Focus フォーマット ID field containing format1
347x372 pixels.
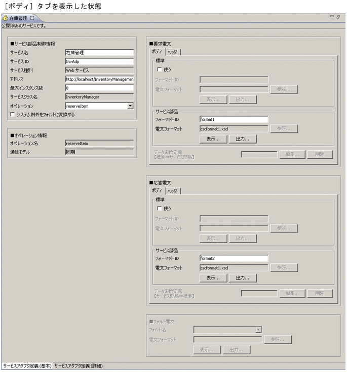(x=234, y=119)
